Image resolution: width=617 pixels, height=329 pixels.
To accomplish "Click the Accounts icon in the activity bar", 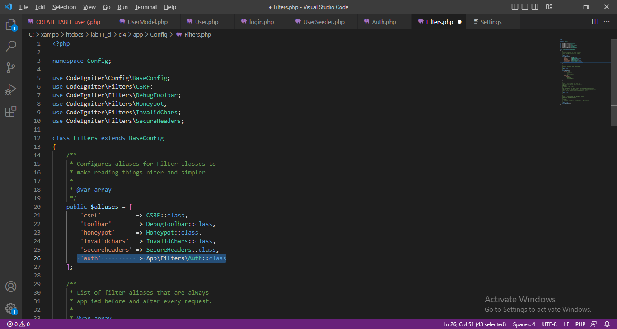I will click(11, 286).
